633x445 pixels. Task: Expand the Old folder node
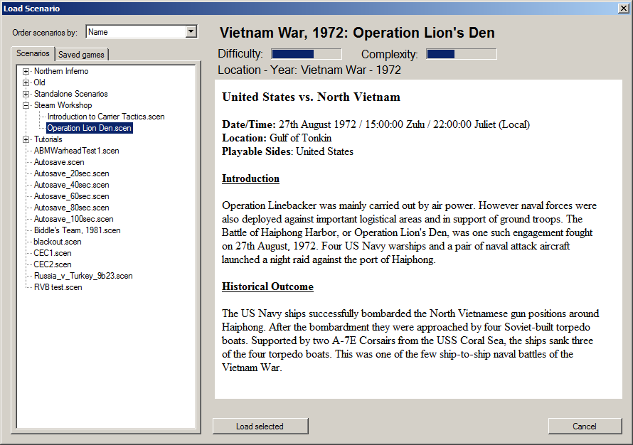coord(26,82)
